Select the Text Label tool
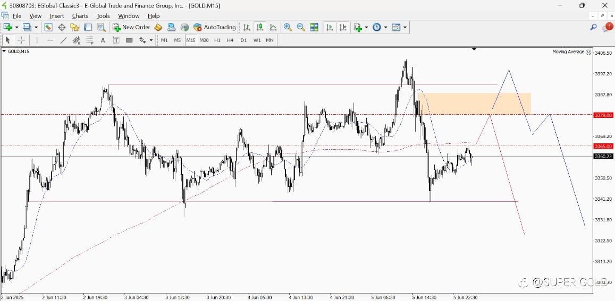Screen dimensions: 615x301 click(116, 40)
